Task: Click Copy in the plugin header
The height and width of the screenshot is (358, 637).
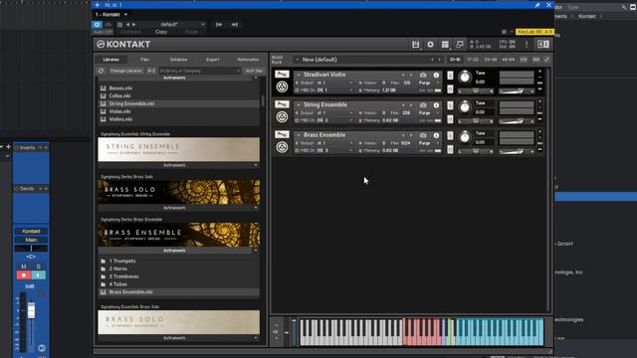Action: click(161, 32)
